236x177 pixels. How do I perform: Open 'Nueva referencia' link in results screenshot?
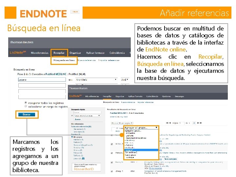[128, 102]
